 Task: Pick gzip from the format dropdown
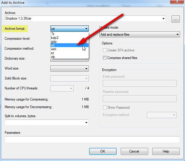point(70,41)
